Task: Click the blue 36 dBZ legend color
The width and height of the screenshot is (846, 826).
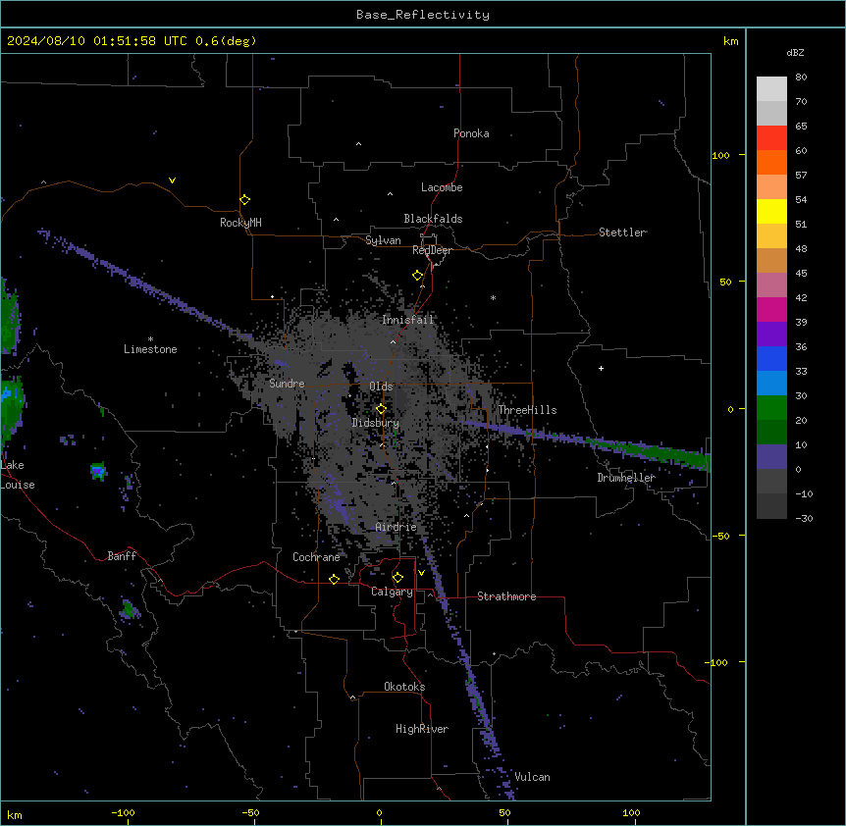Action: (x=771, y=358)
